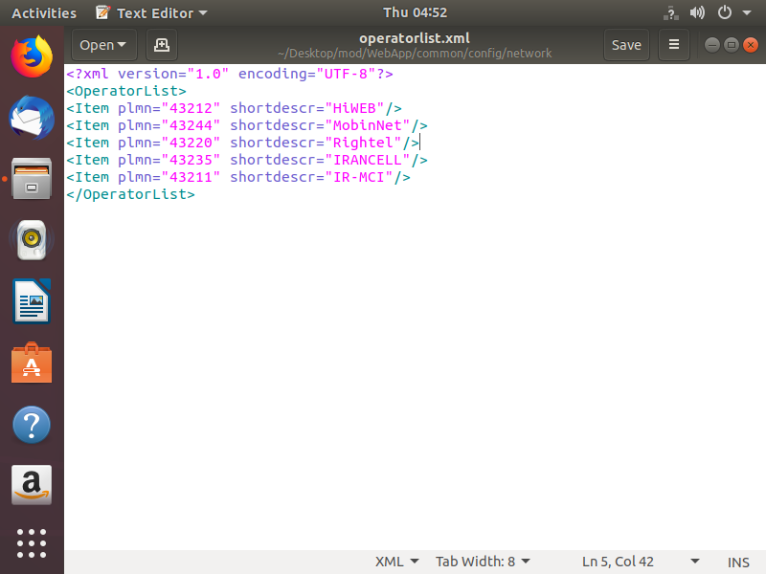The width and height of the screenshot is (766, 574).
Task: Click the XML declaration line
Action: tap(230, 74)
